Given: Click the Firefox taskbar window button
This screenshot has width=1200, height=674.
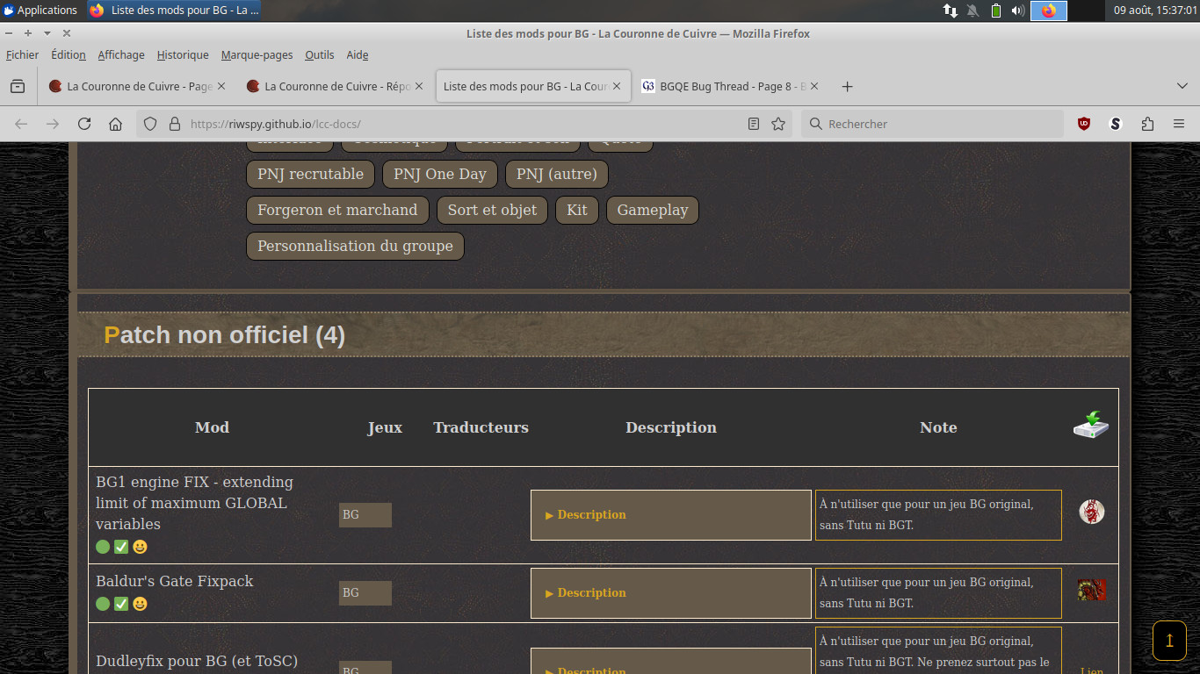Looking at the screenshot, I should click(x=174, y=11).
